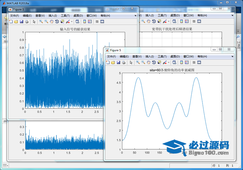Toggle Zoom Out tool in Figure 5
The width and height of the screenshot is (243, 170).
pyautogui.click(x=143, y=63)
